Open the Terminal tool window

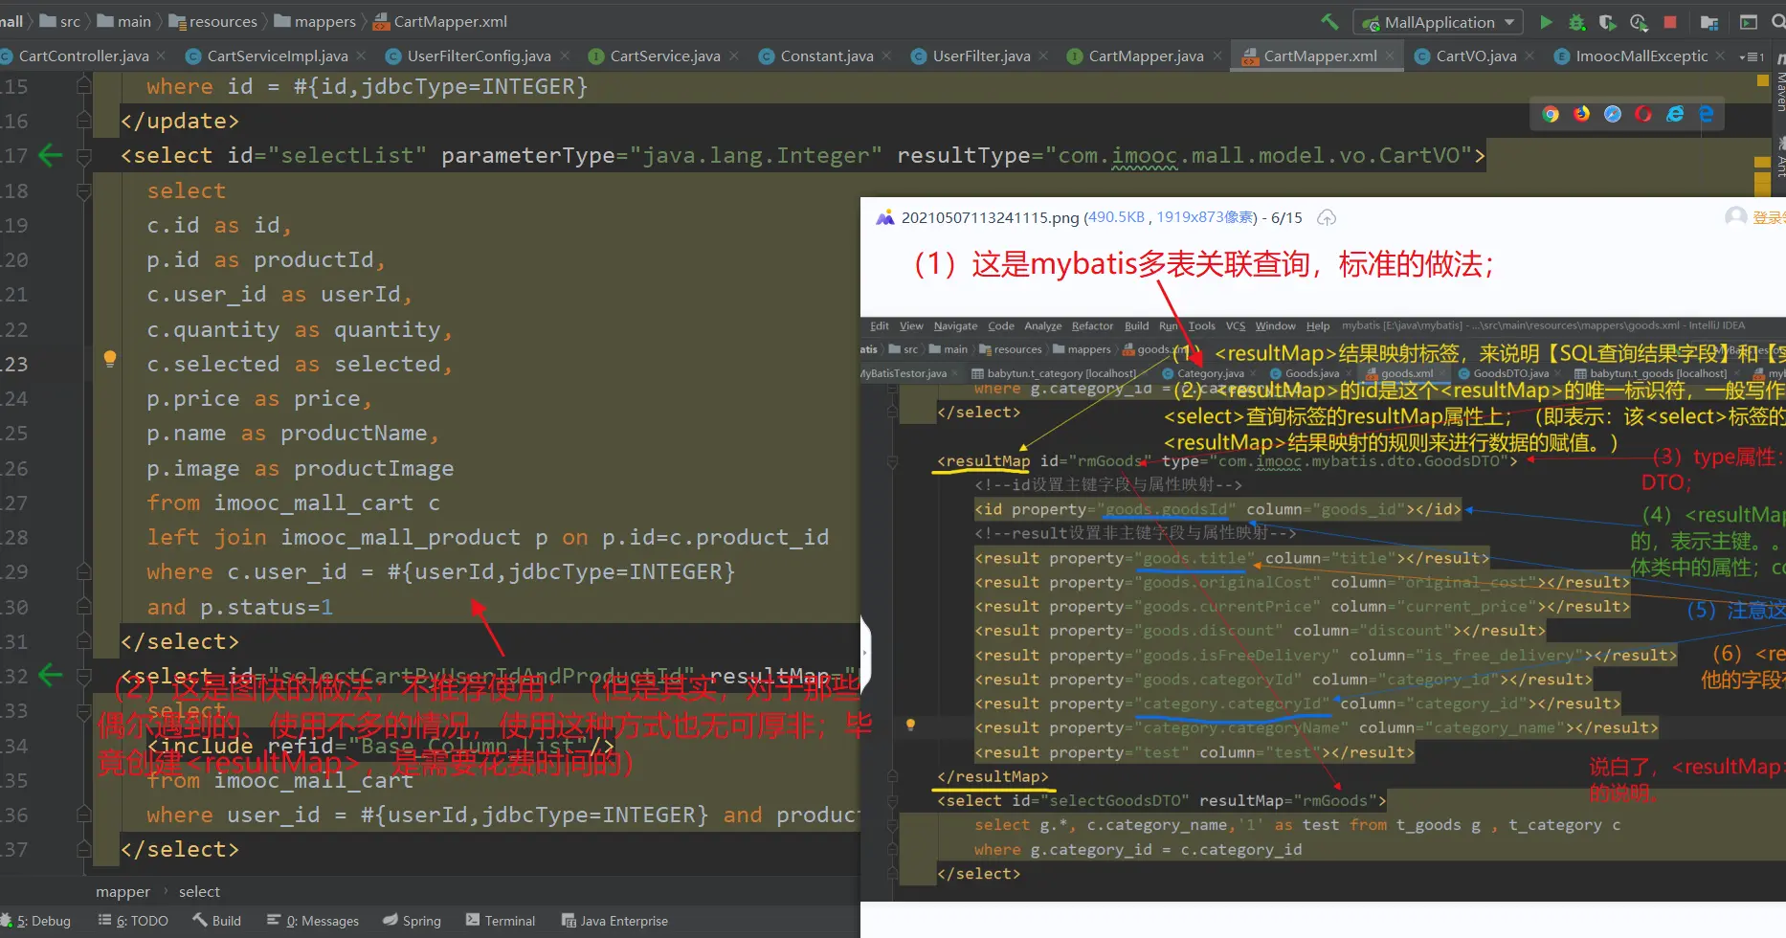pos(501,921)
